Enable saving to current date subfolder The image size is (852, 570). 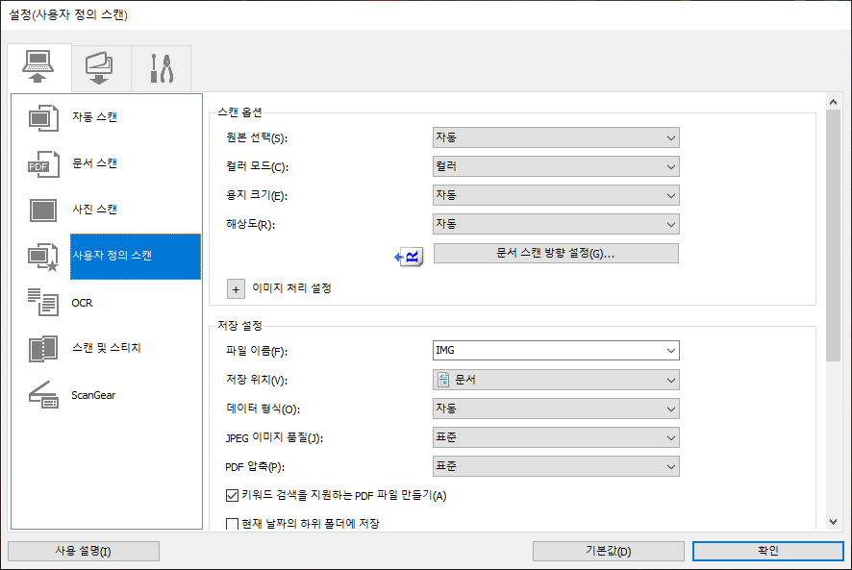tap(232, 524)
